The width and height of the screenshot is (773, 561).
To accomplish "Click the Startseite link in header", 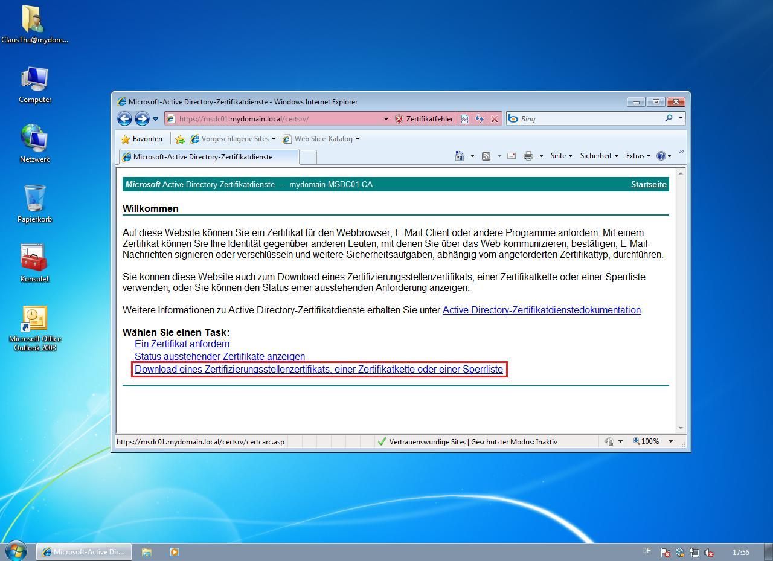I will (649, 185).
